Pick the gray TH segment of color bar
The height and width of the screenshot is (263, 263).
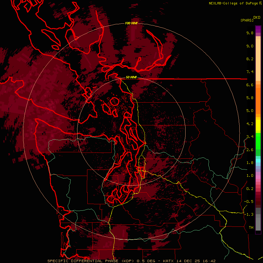pyautogui.click(x=258, y=224)
